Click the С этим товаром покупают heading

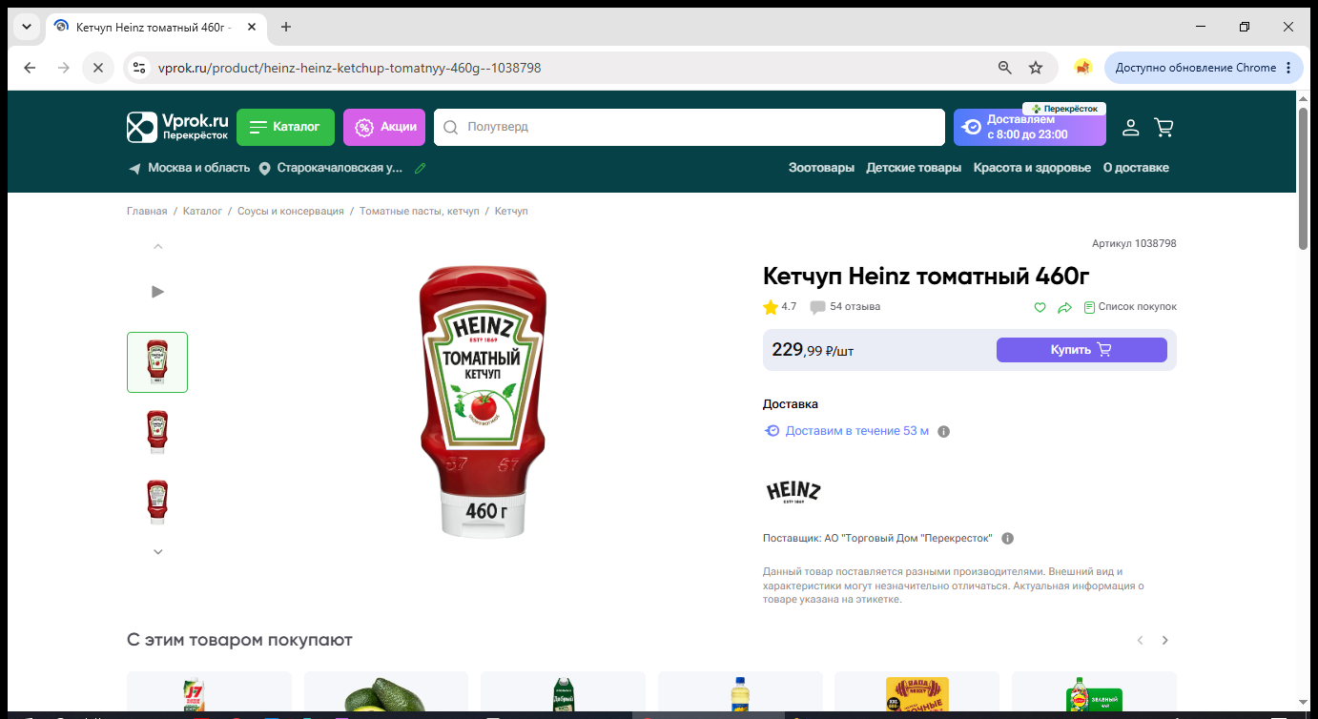[239, 640]
